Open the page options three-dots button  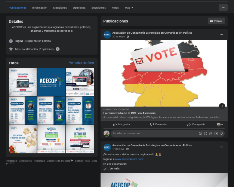coord(223,7)
